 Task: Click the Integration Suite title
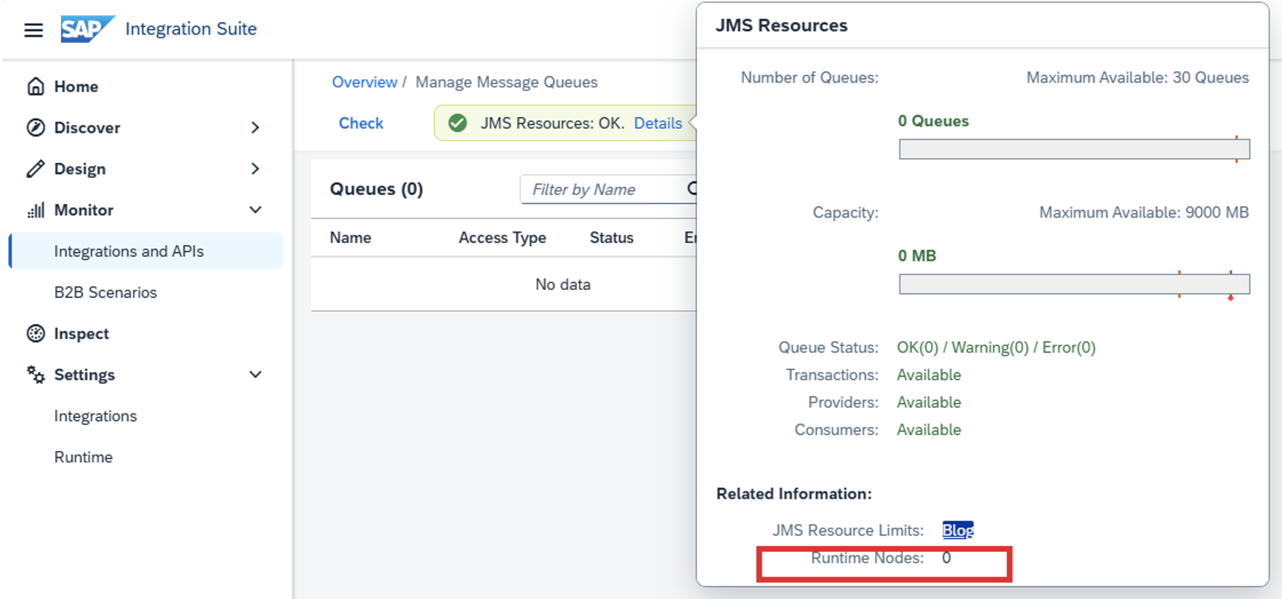[x=191, y=29]
